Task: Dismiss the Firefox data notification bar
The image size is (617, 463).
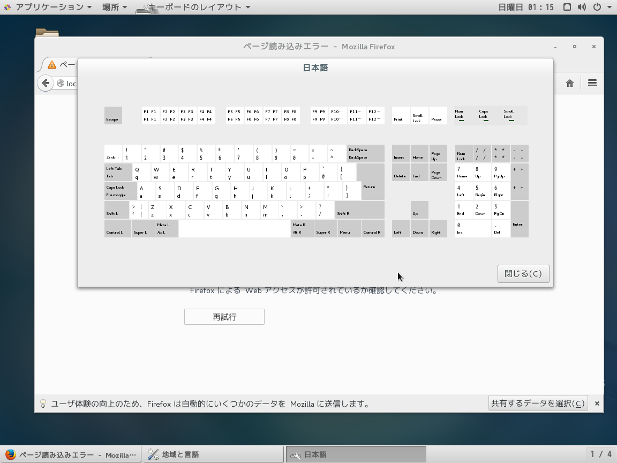Action: [597, 404]
